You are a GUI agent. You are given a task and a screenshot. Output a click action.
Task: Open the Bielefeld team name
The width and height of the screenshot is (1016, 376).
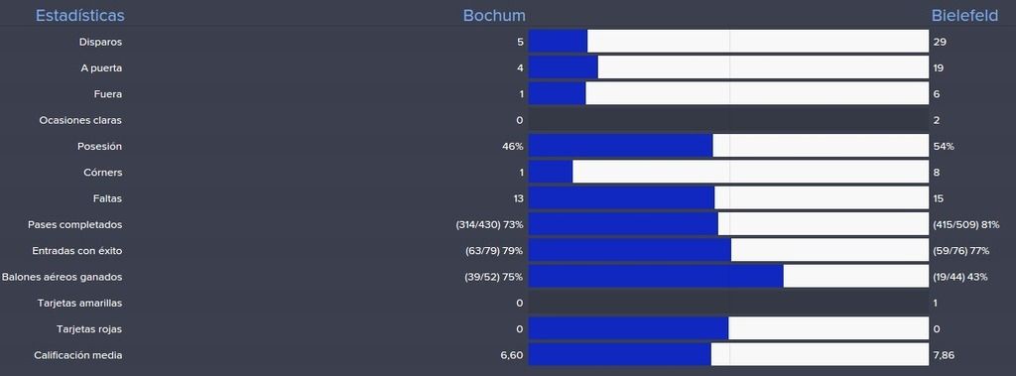pyautogui.click(x=964, y=16)
